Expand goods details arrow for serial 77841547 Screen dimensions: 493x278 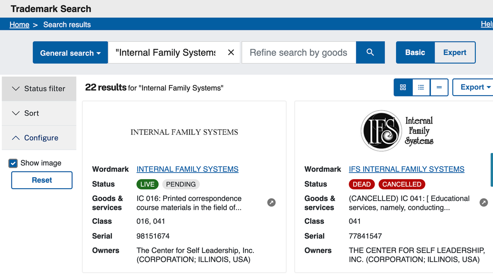[x=484, y=202]
